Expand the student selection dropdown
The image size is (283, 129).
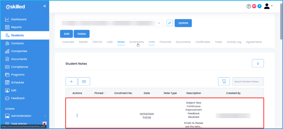(159, 23)
